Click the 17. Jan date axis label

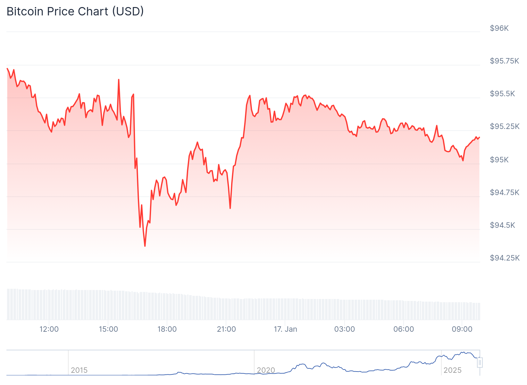coord(285,329)
